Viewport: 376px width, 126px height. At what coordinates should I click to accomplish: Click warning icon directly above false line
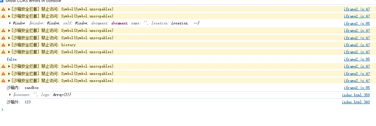click(3, 52)
